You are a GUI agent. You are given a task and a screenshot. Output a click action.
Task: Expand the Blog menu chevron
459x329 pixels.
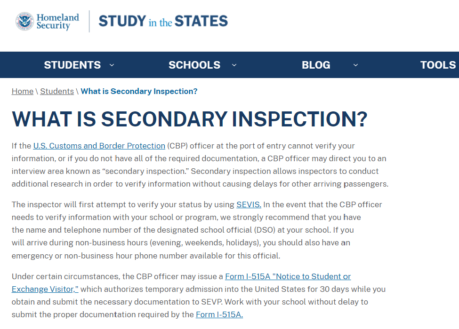[356, 65]
